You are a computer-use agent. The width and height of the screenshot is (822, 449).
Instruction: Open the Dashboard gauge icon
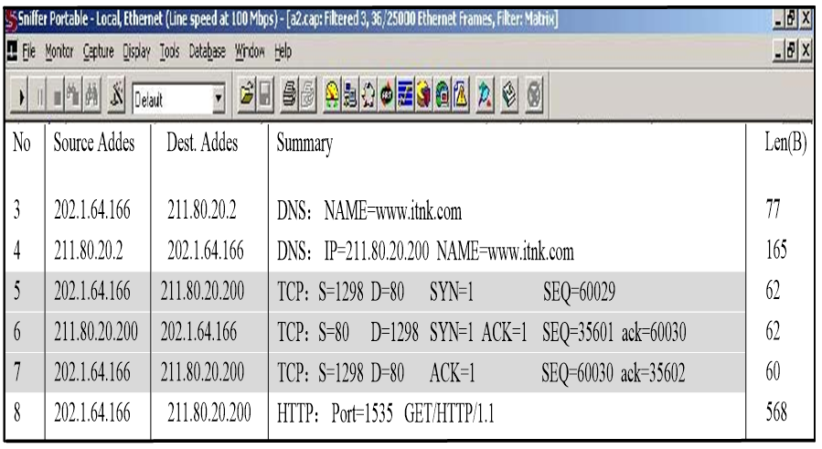pos(331,95)
